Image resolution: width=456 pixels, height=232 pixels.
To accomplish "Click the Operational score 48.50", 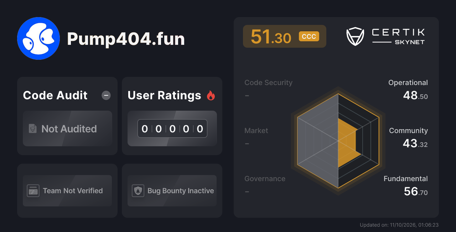I will click(415, 95).
